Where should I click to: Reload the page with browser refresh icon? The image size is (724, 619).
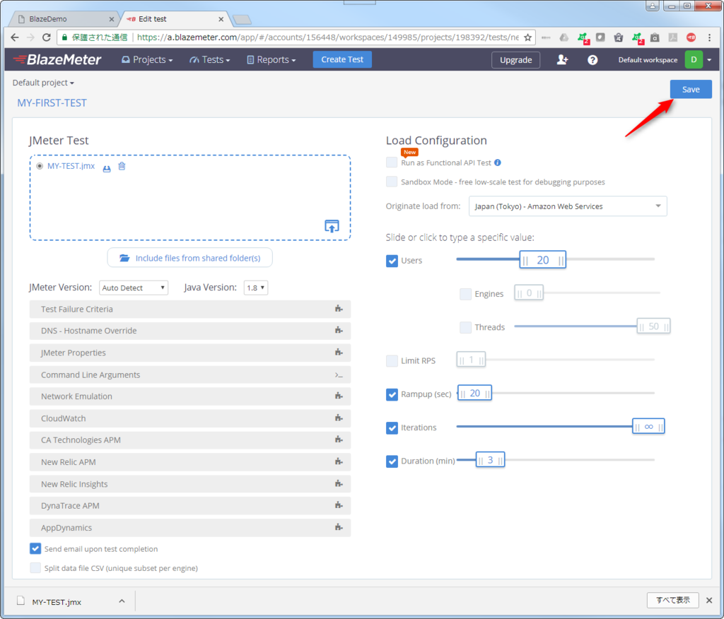point(46,37)
